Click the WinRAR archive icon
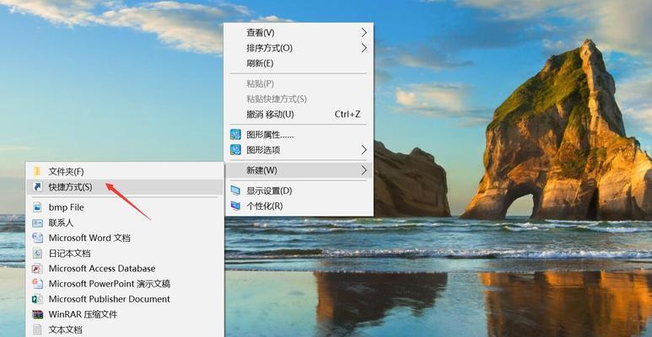Viewport: 652px width, 337px height. coord(37,314)
